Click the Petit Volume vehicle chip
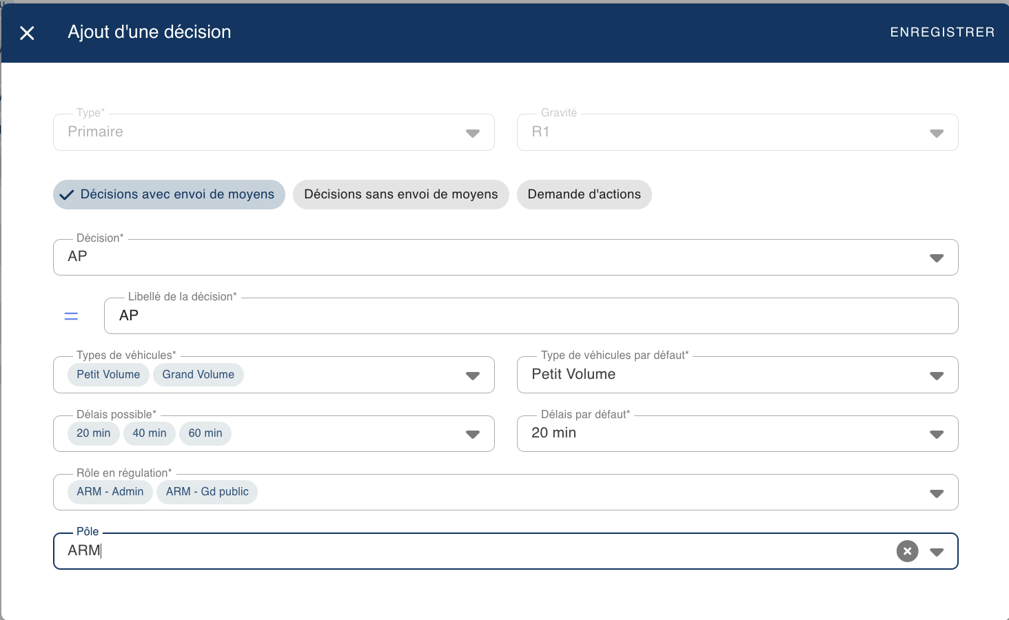 (108, 375)
